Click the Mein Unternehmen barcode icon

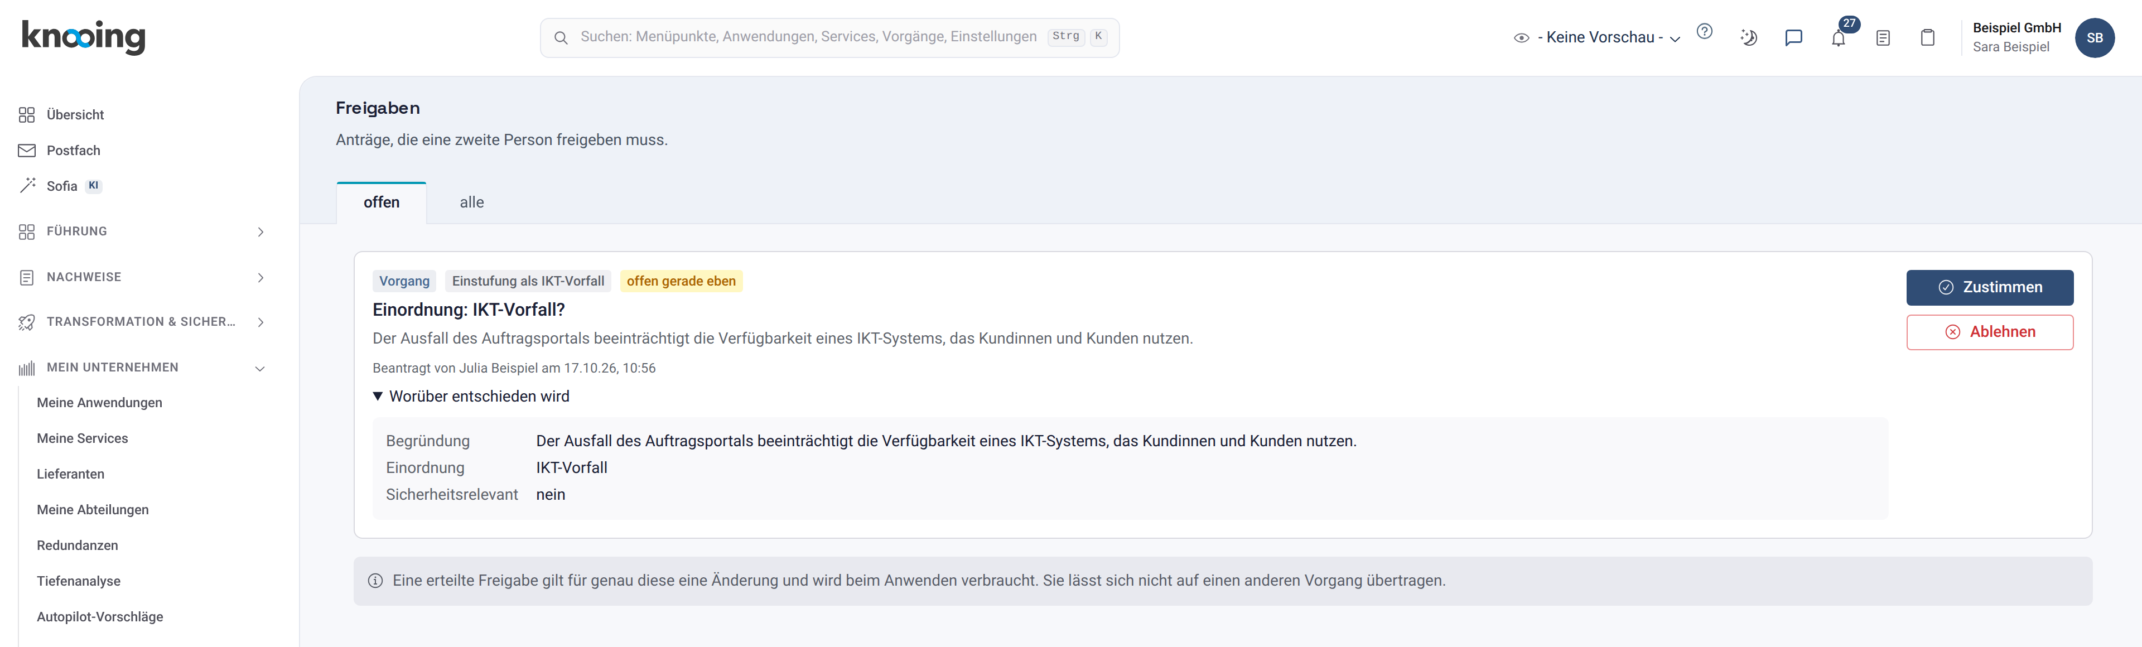(27, 368)
